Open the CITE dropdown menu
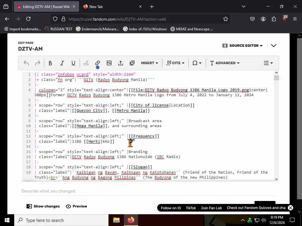302x226 pixels. tap(175, 63)
